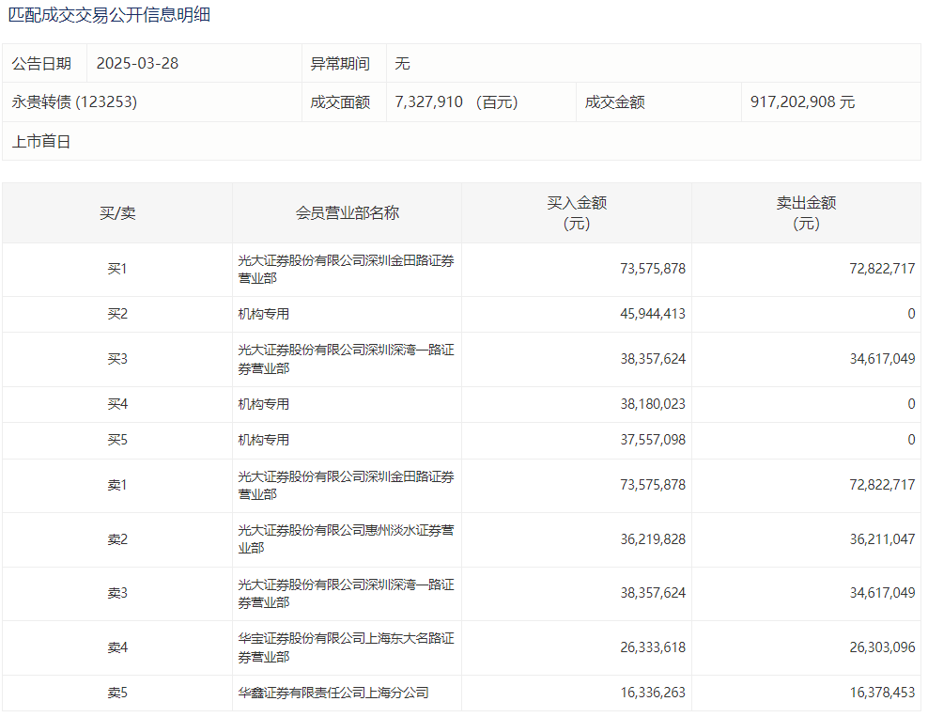The height and width of the screenshot is (717, 928).
Task: Click the 匹配成交交易公开信息明细 title
Action: (x=109, y=15)
